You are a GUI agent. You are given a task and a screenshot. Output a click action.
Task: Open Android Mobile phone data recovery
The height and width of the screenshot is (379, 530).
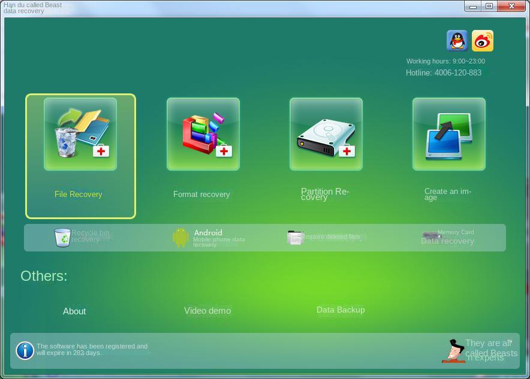(x=219, y=238)
